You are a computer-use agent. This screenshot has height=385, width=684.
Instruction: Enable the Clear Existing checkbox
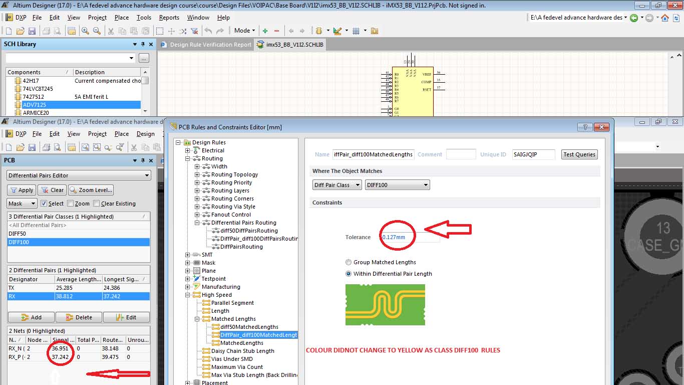pyautogui.click(x=96, y=204)
